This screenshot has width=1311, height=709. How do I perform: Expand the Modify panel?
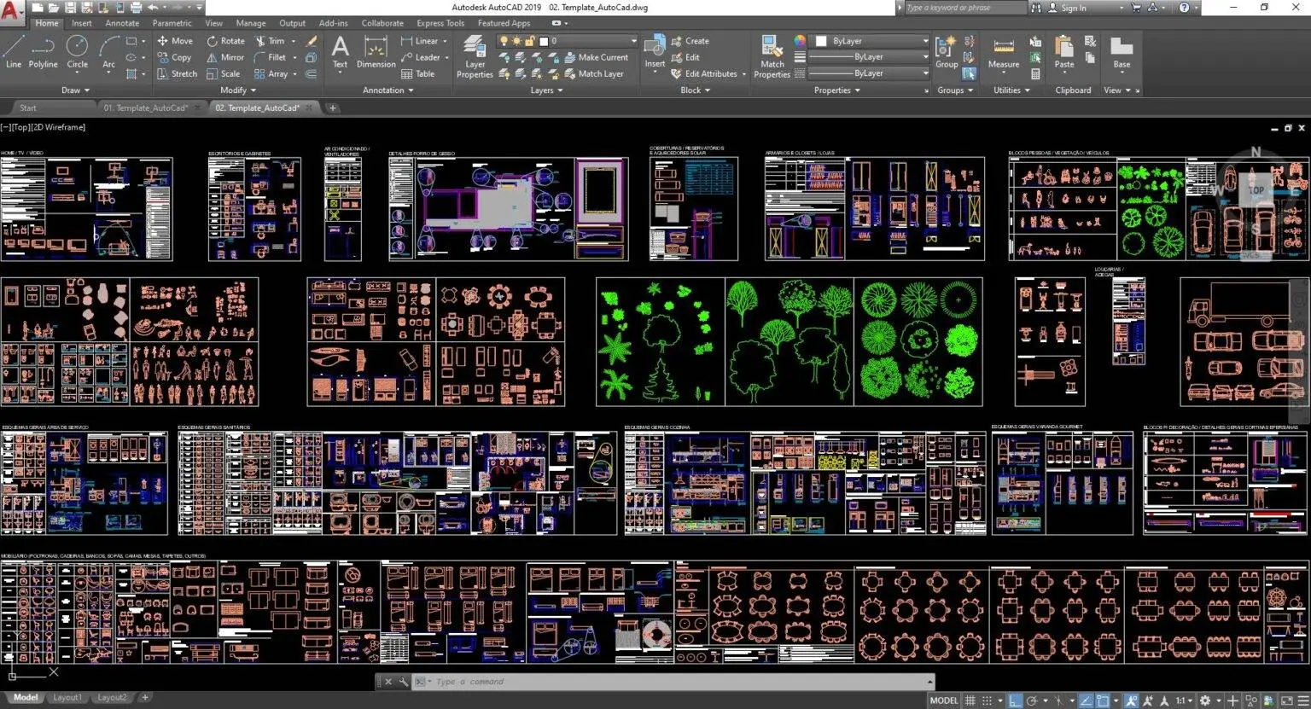(238, 90)
